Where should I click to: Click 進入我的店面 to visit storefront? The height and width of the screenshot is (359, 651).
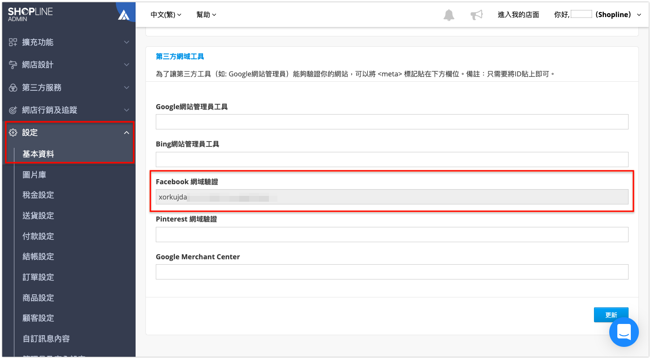pos(518,14)
